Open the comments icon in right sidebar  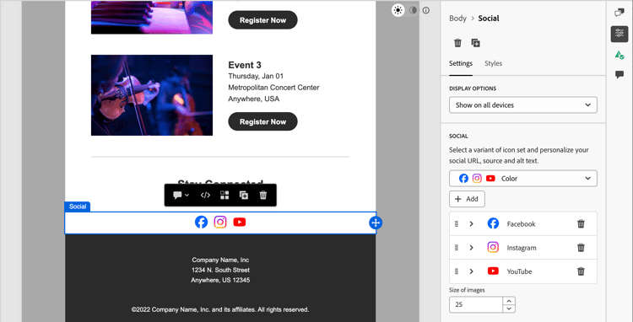tap(619, 74)
